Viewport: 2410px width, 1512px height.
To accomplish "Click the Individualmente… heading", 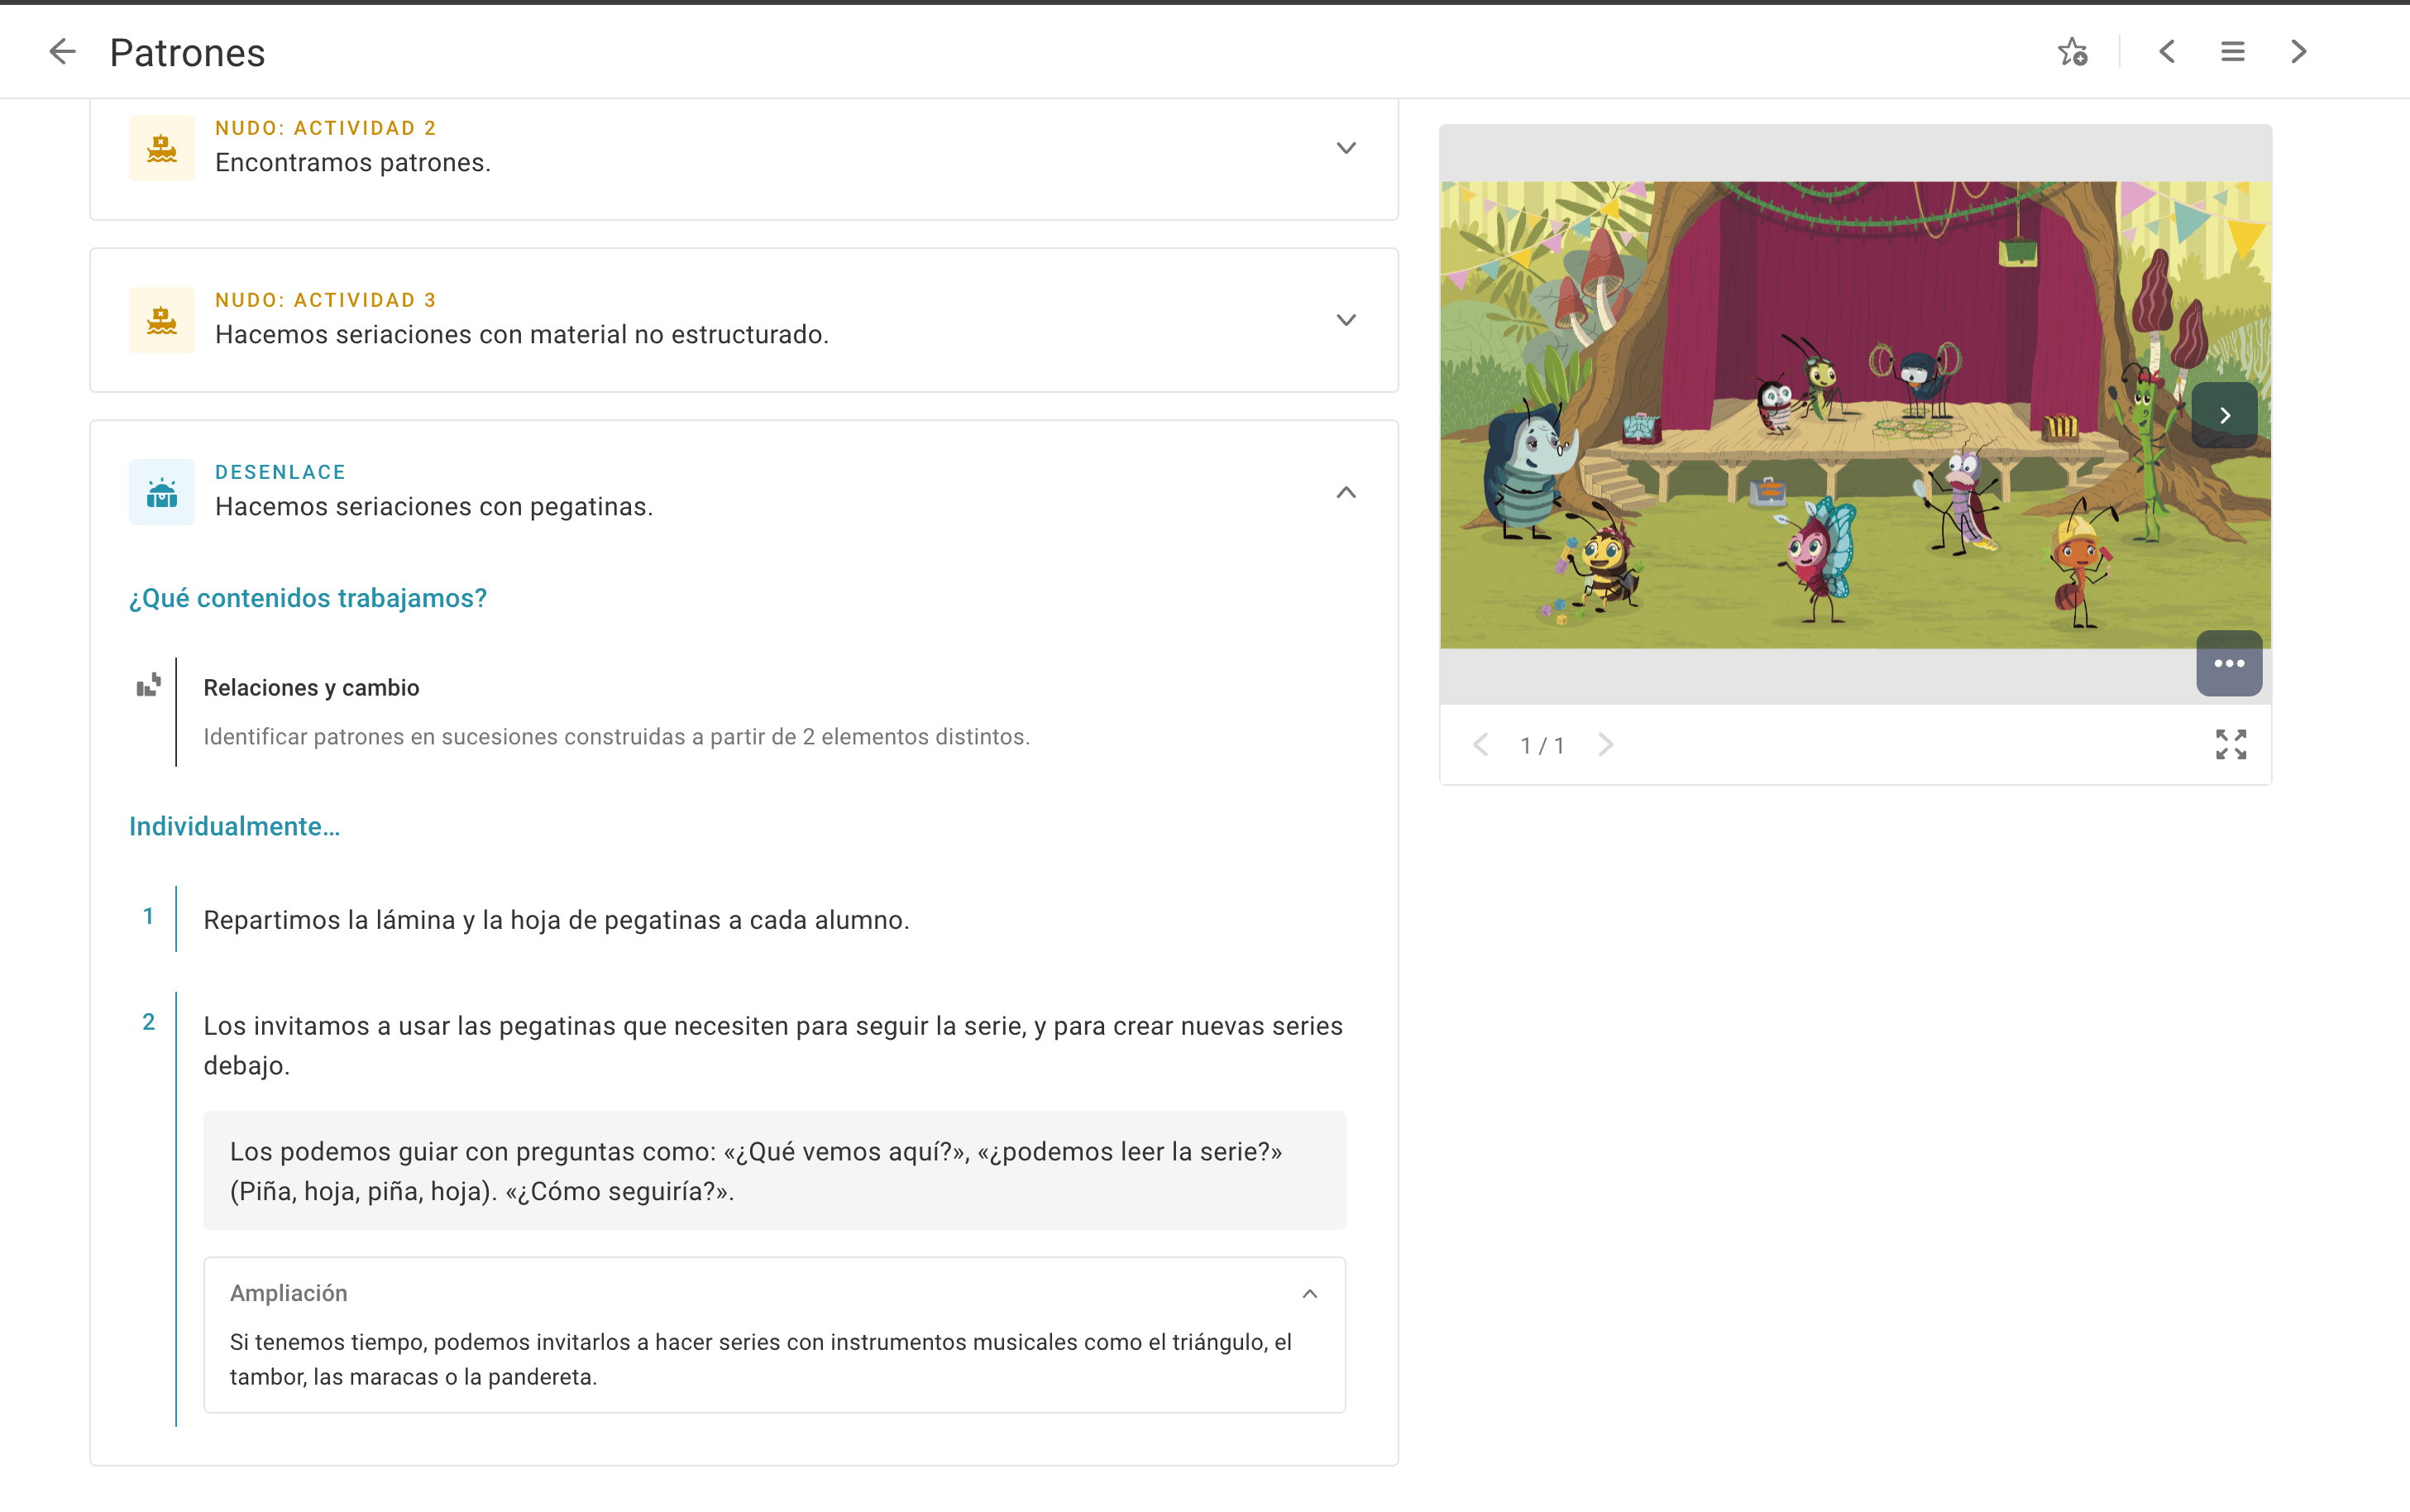I will (x=235, y=826).
